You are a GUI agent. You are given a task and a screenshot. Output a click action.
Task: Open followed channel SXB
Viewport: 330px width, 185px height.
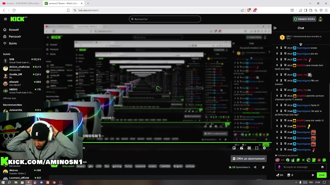(22, 61)
